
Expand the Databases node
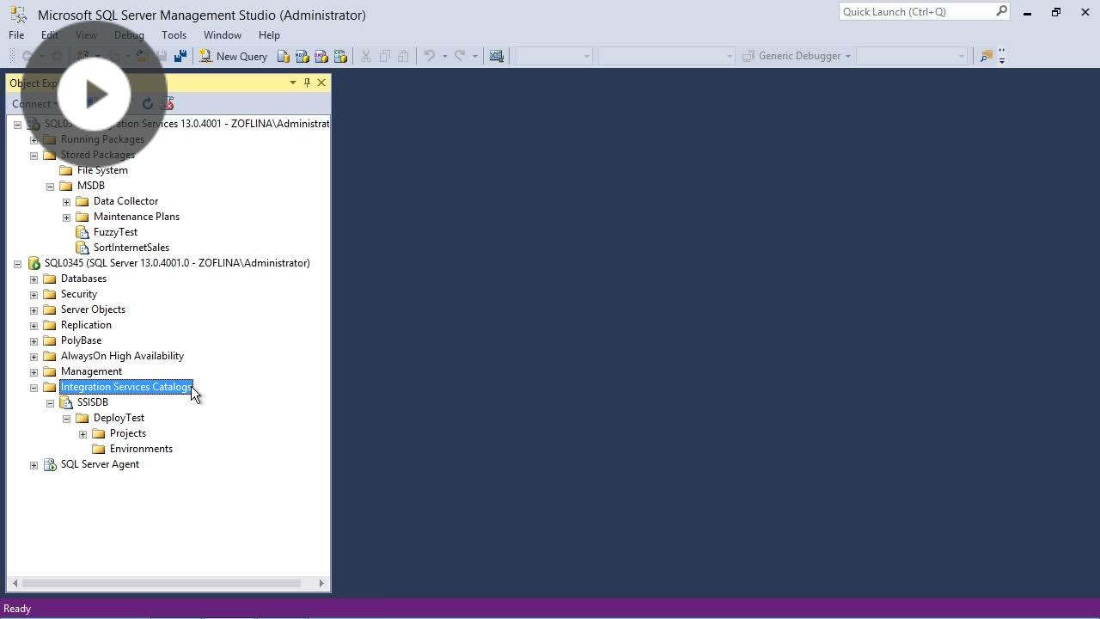point(34,278)
